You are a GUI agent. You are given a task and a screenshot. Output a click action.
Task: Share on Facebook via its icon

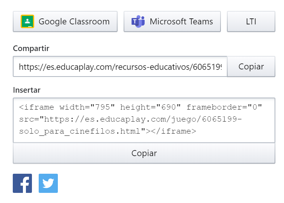tap(22, 183)
